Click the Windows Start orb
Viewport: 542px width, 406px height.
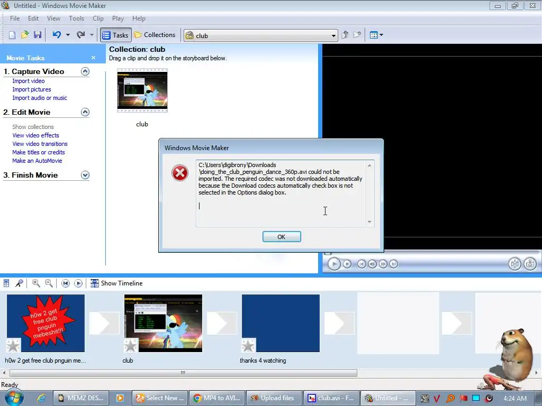pyautogui.click(x=14, y=398)
